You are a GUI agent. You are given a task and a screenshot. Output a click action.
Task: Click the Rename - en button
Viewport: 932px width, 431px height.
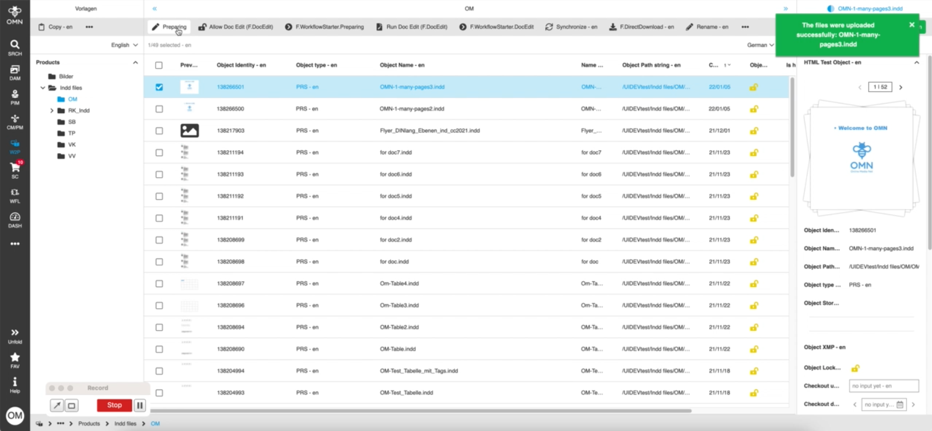click(707, 27)
